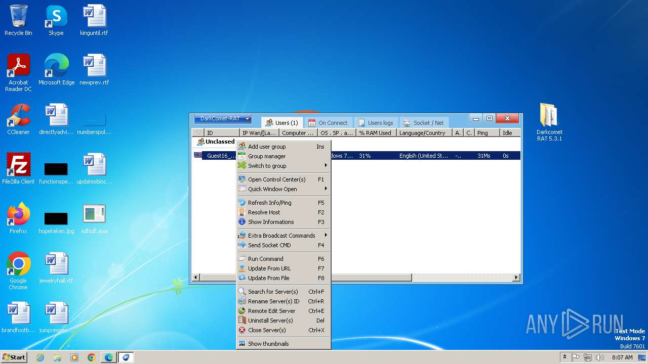
Task: Click the 8:07 AM taskbar clock
Action: 622,357
